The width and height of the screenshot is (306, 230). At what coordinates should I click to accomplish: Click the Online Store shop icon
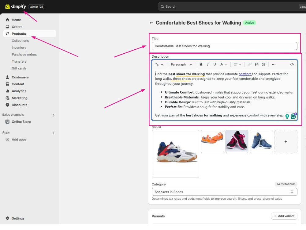7,122
